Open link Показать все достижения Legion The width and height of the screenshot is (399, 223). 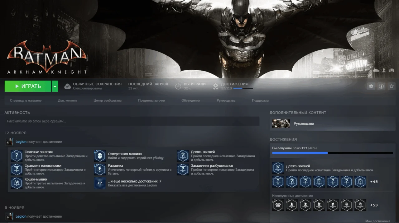(x=132, y=185)
